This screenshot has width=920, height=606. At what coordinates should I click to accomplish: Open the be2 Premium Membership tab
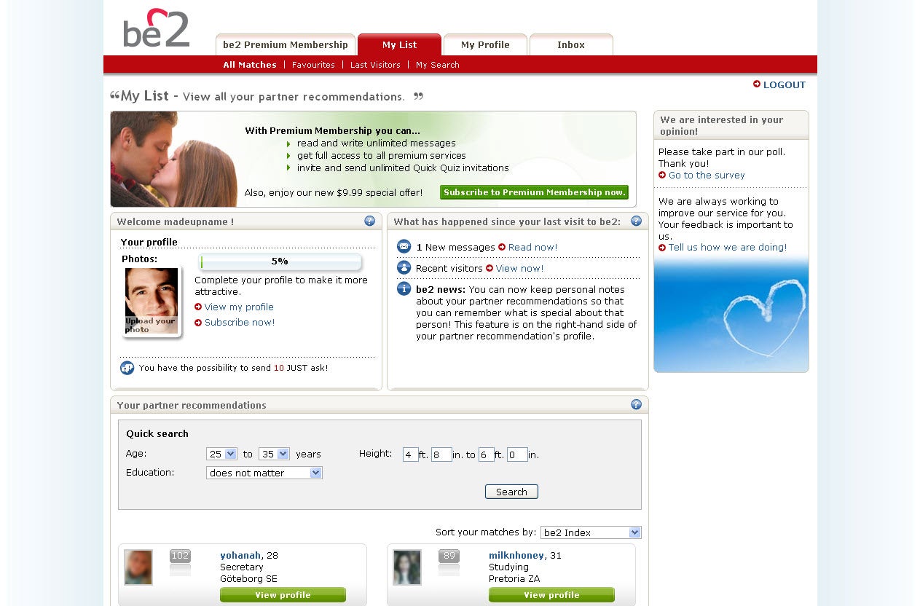click(286, 44)
